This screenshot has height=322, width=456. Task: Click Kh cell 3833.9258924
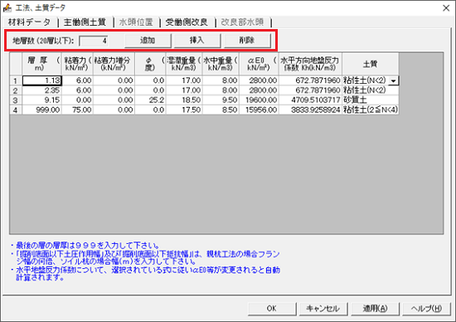point(310,110)
